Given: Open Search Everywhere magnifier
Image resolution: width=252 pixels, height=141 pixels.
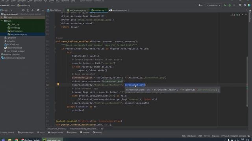Looking at the screenshot, I should pos(240,5).
